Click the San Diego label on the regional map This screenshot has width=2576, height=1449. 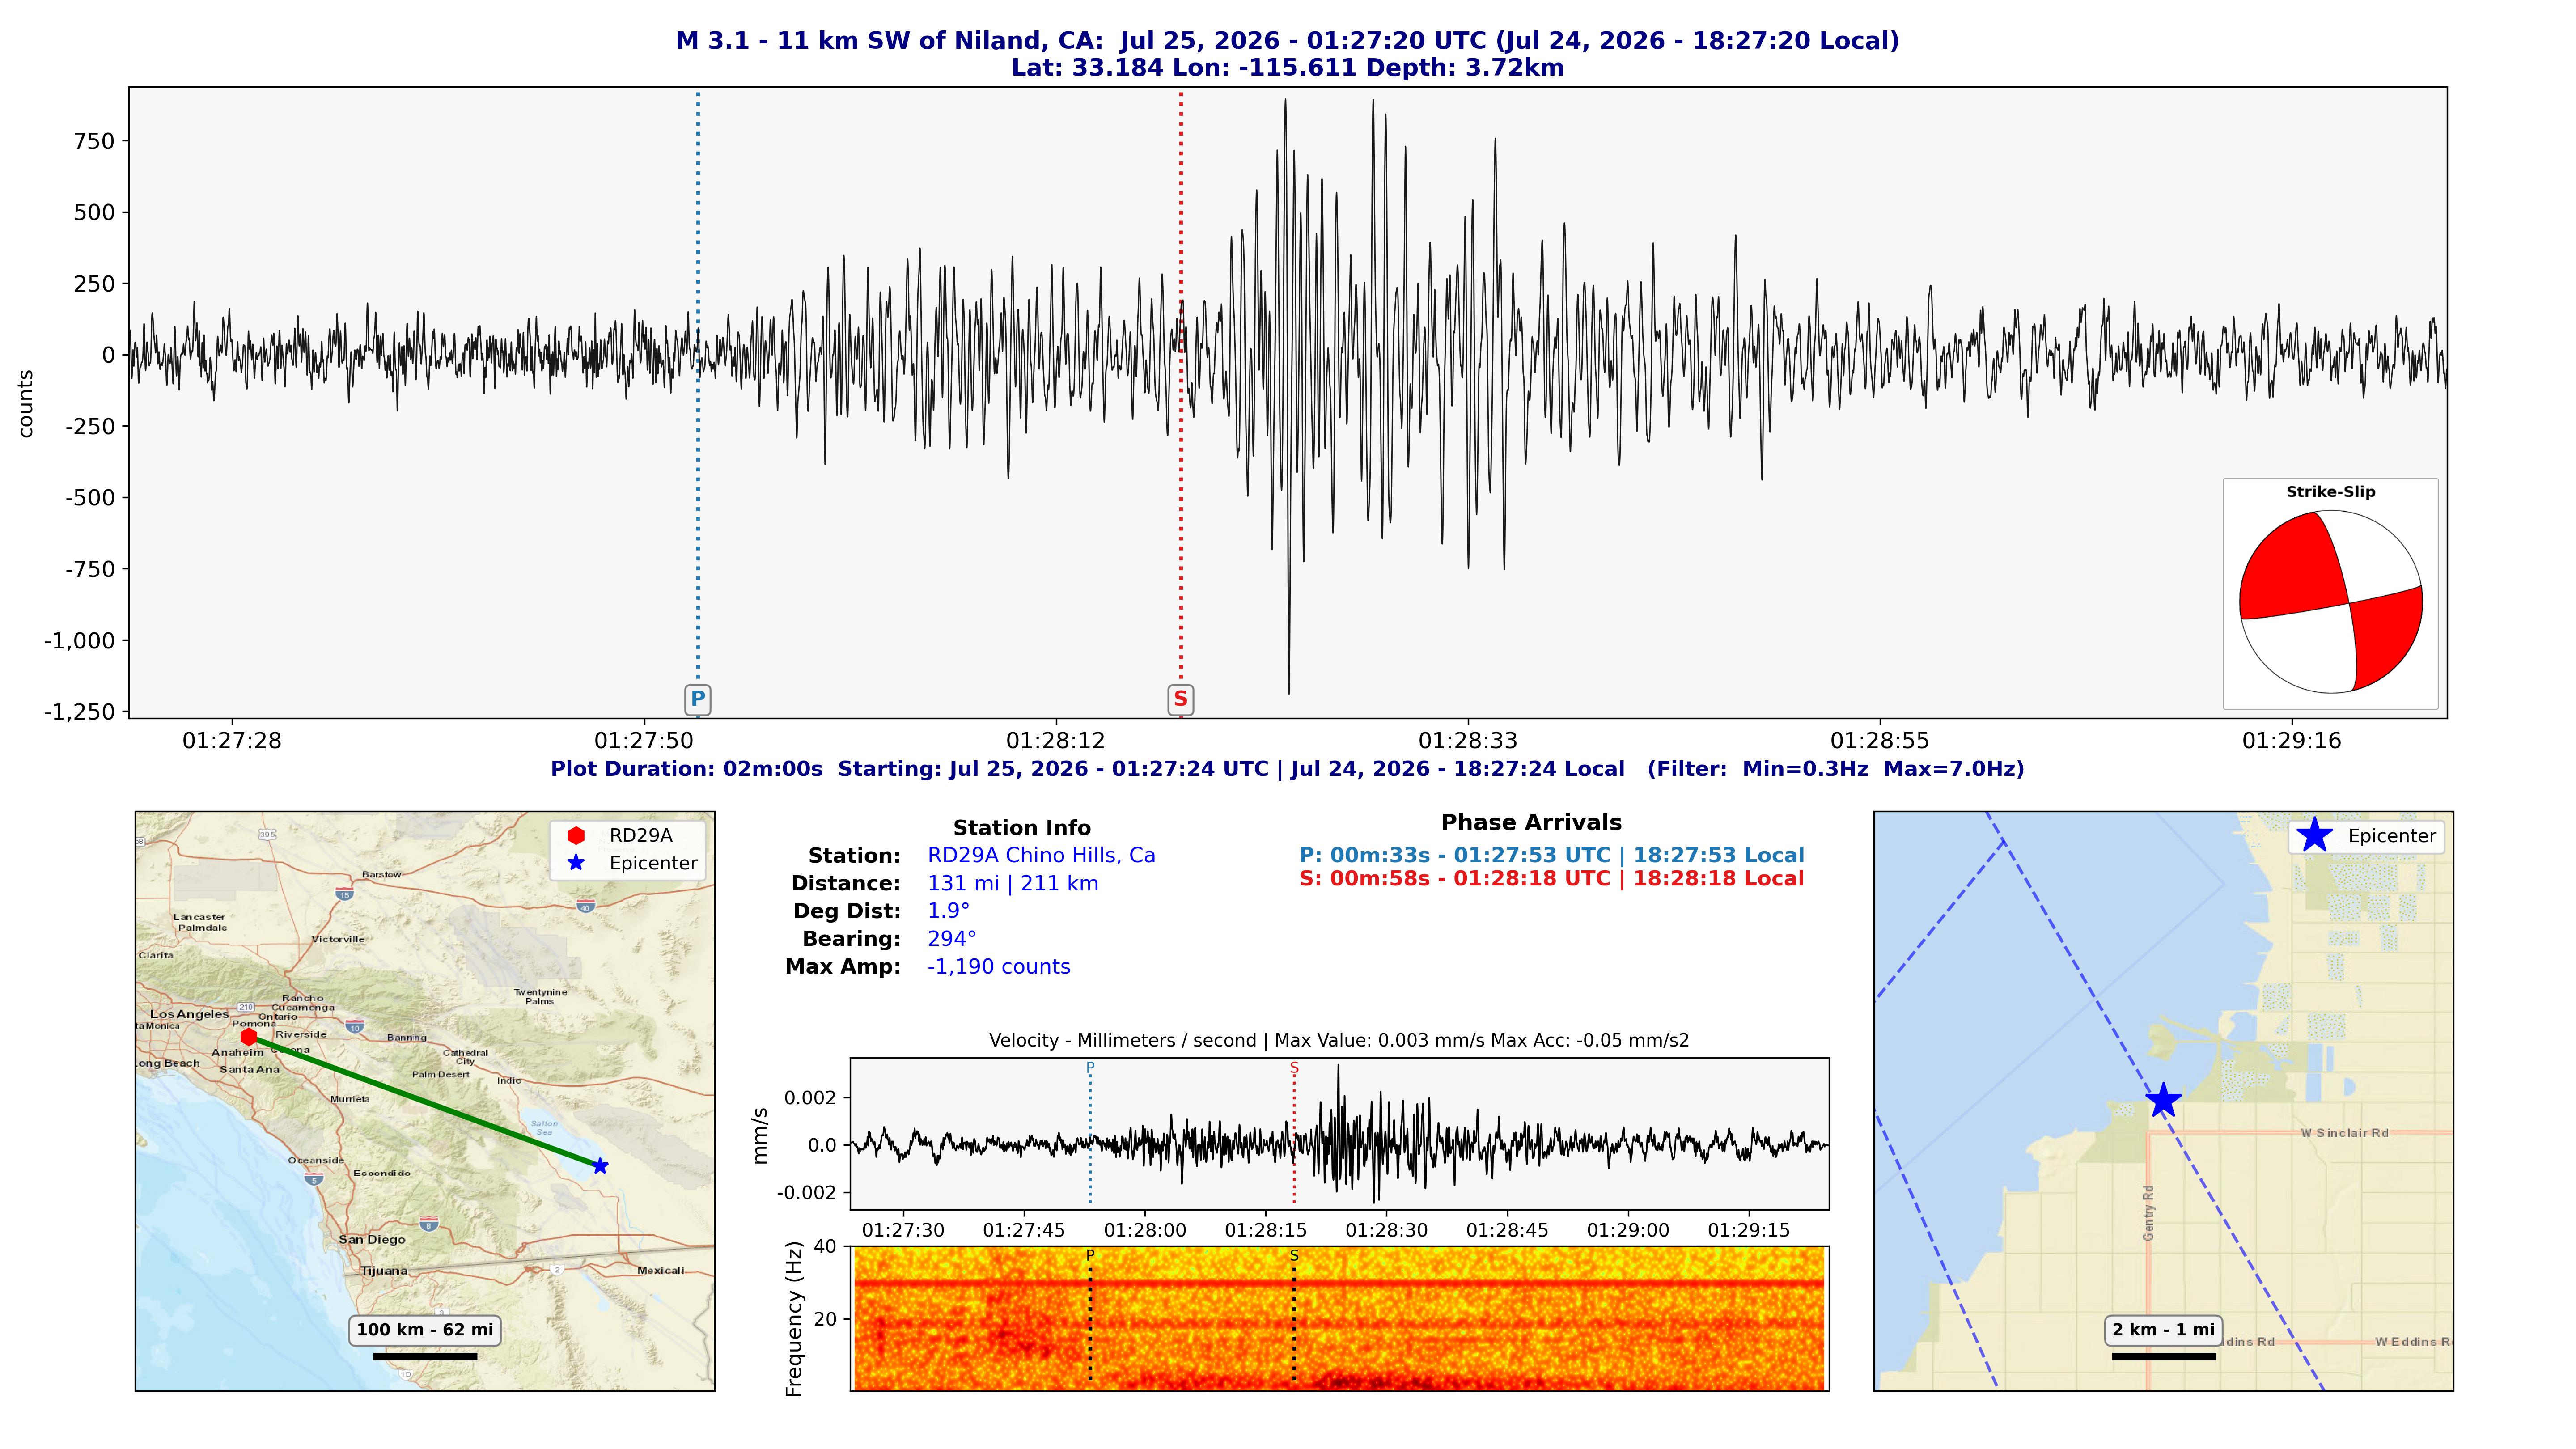(x=372, y=1240)
